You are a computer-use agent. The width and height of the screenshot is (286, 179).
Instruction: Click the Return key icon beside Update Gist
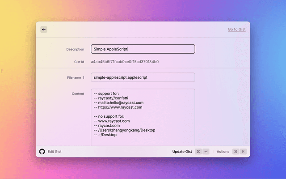[x=206, y=152]
